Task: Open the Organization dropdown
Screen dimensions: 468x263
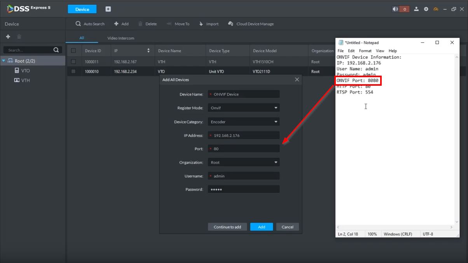Action: [243, 163]
